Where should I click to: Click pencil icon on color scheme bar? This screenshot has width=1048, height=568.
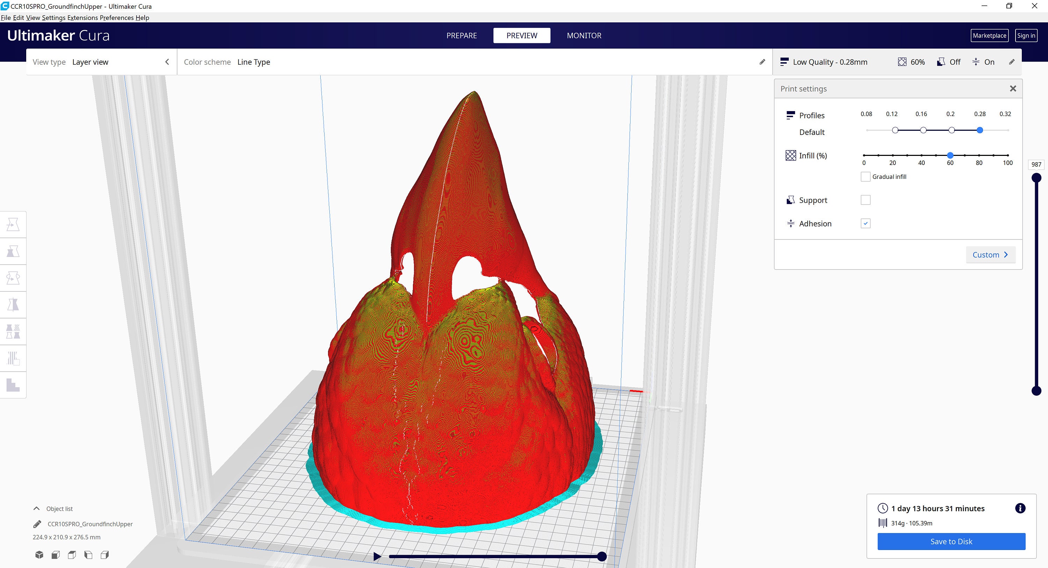coord(762,62)
